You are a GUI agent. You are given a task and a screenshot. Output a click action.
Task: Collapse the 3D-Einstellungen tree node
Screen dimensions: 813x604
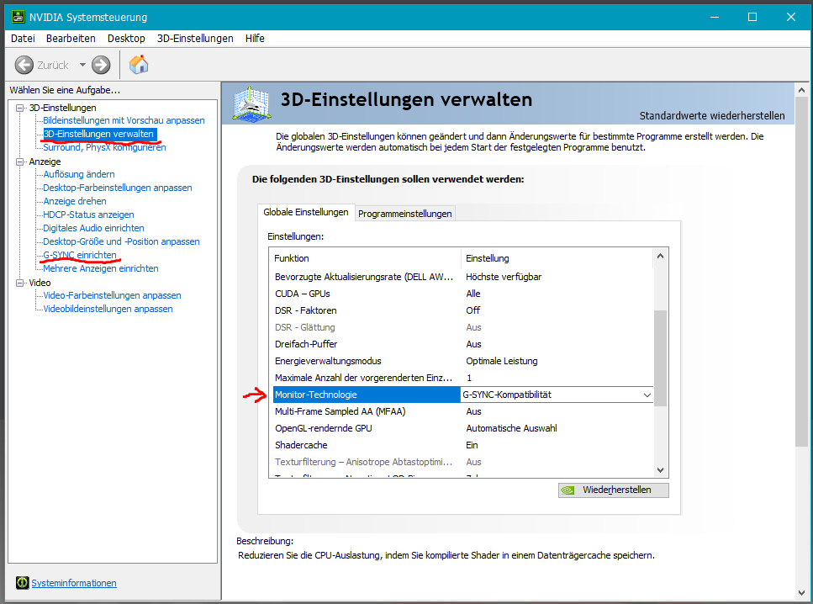[x=19, y=108]
